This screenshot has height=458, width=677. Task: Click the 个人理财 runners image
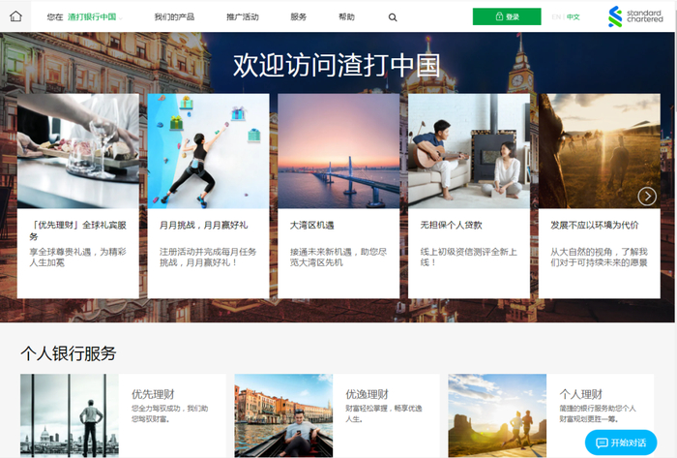(x=497, y=415)
